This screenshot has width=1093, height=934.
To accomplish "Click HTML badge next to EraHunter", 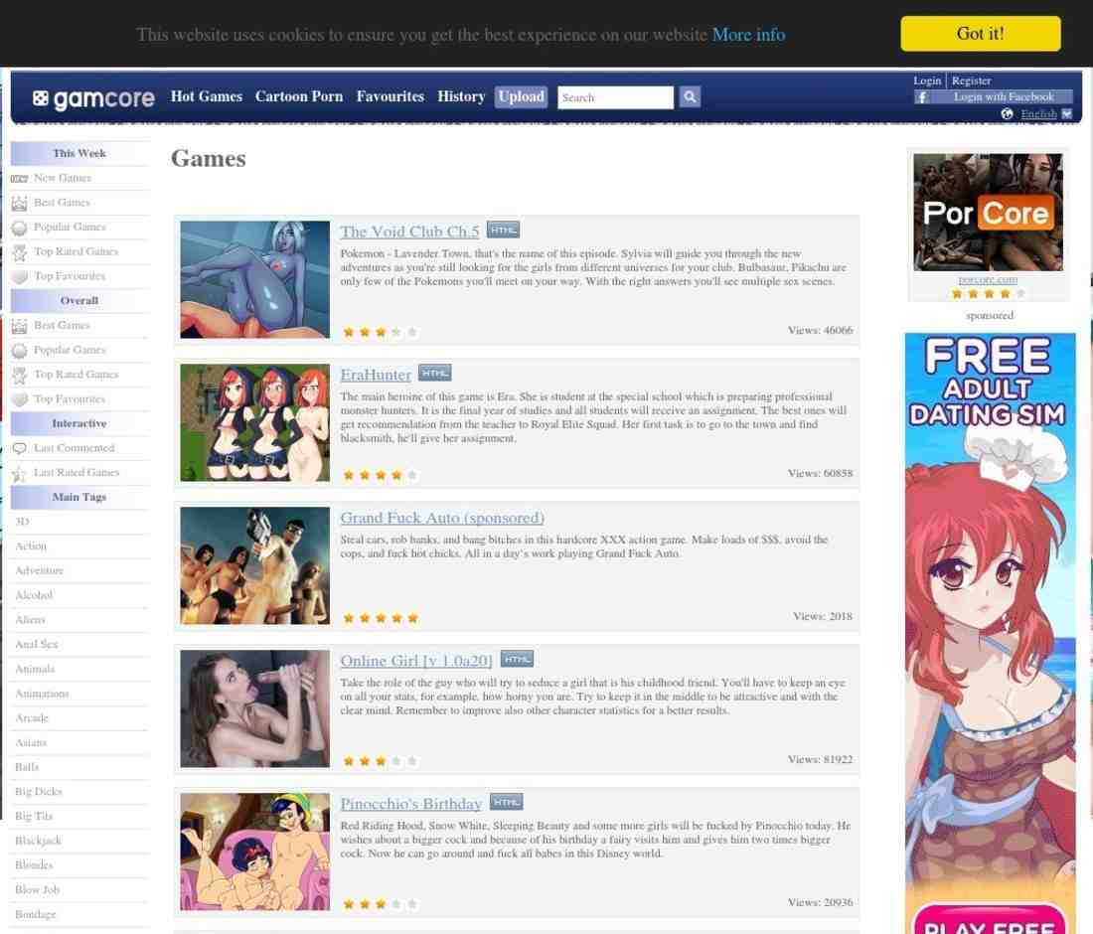I will point(435,373).
